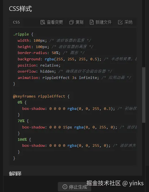The image size is (149, 192).
Task: Click the 70% keyframe line
Action: tap(23, 121)
